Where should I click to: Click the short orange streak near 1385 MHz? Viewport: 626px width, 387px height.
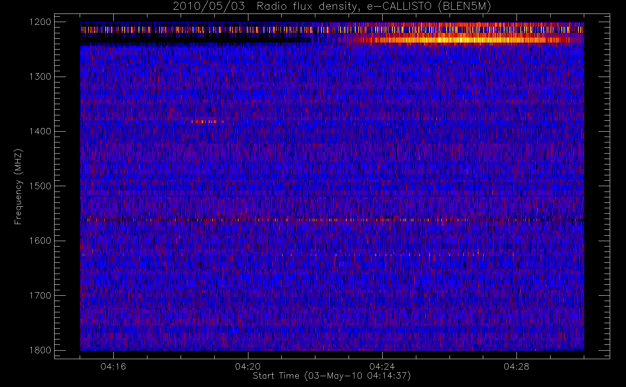coord(207,122)
